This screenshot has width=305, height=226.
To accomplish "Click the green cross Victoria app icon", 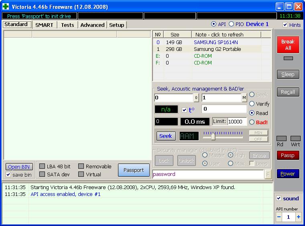I will pyautogui.click(x=6, y=6).
